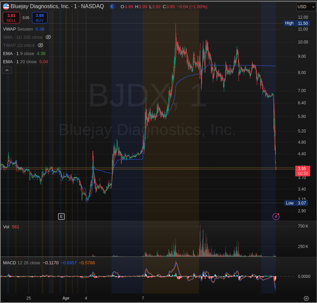This screenshot has height=303, width=317.
Task: Click the Low 3.07 price label
Action: 296,203
